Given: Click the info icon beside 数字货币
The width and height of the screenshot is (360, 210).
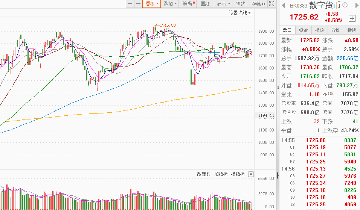Looking at the screenshot, I should click(x=345, y=5).
